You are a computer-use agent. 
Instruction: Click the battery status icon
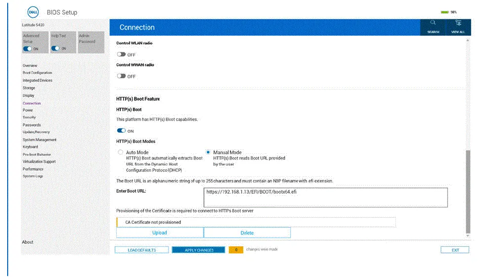[x=444, y=12]
